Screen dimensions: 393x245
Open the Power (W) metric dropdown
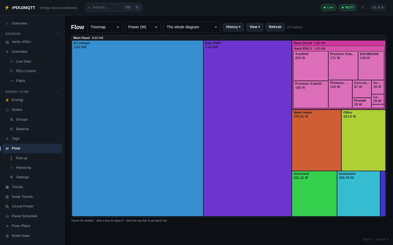pos(143,27)
